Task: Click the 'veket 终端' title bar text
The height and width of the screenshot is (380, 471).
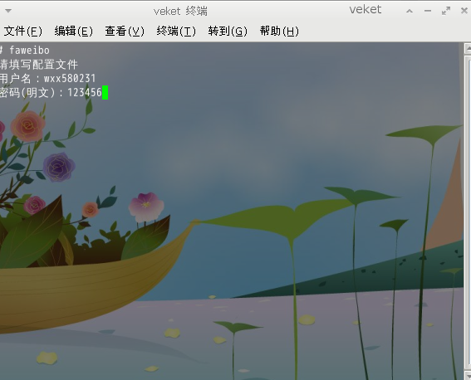Action: (x=180, y=11)
